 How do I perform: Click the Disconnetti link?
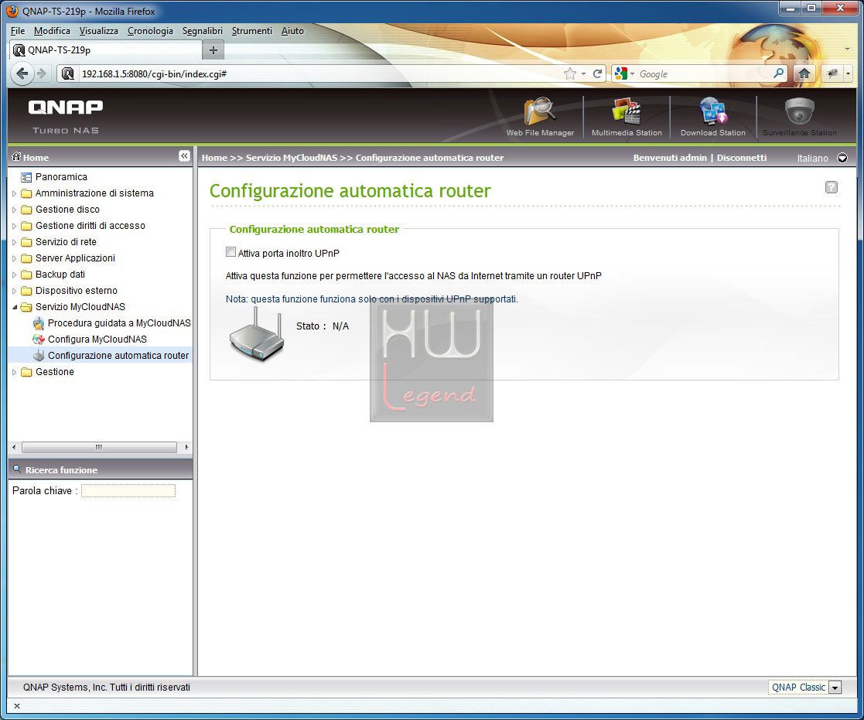[x=742, y=158]
